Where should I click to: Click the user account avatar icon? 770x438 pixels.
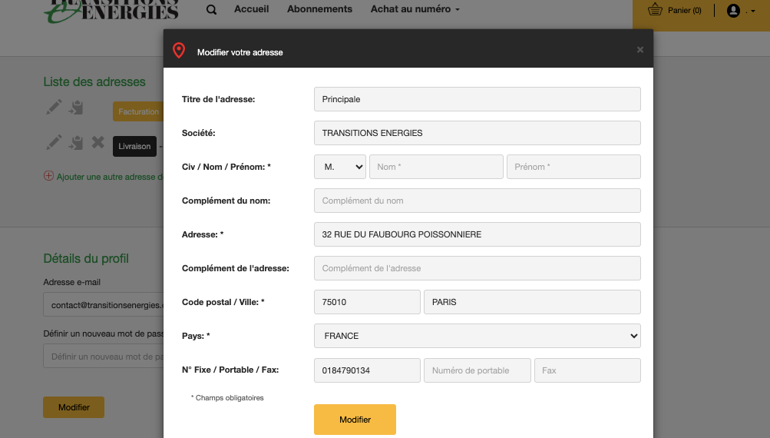pyautogui.click(x=733, y=10)
